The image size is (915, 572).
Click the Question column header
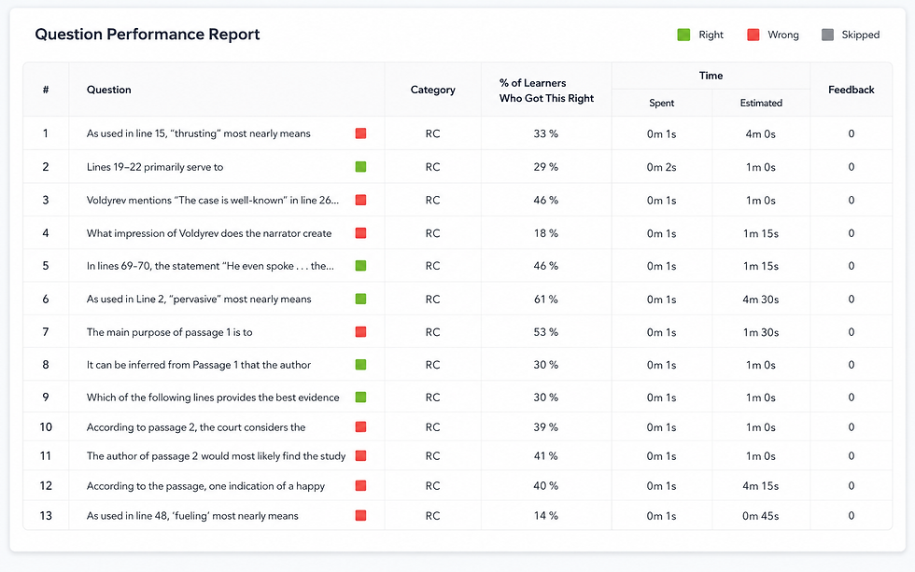coord(108,90)
